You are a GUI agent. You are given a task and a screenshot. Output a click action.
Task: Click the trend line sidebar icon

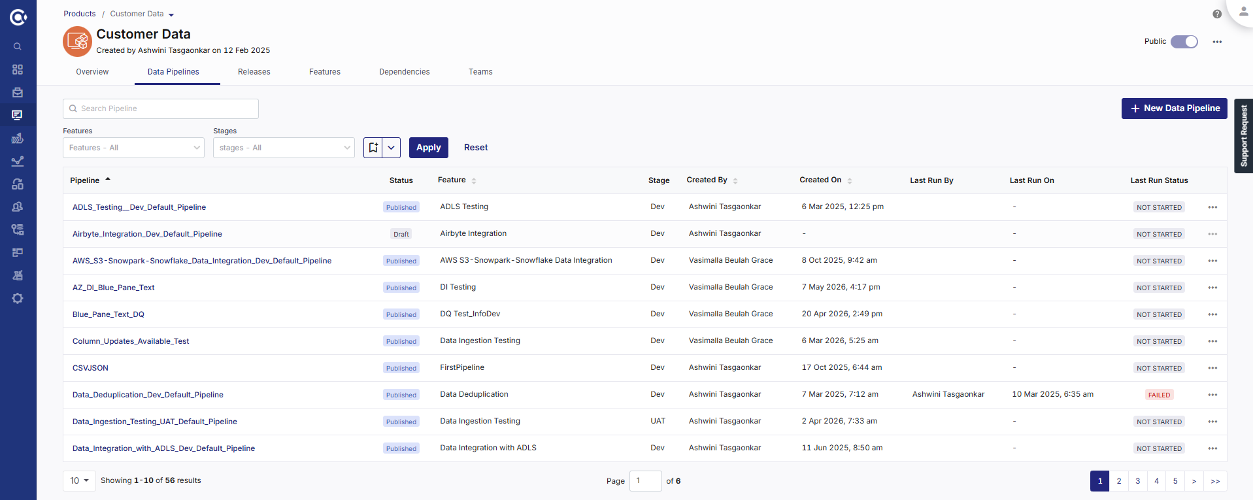tap(18, 161)
